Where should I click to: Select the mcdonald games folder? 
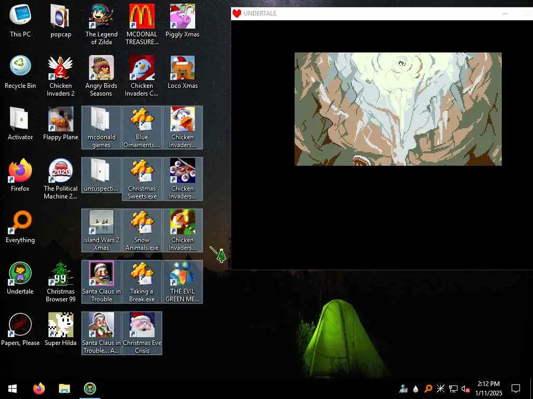pos(101,128)
